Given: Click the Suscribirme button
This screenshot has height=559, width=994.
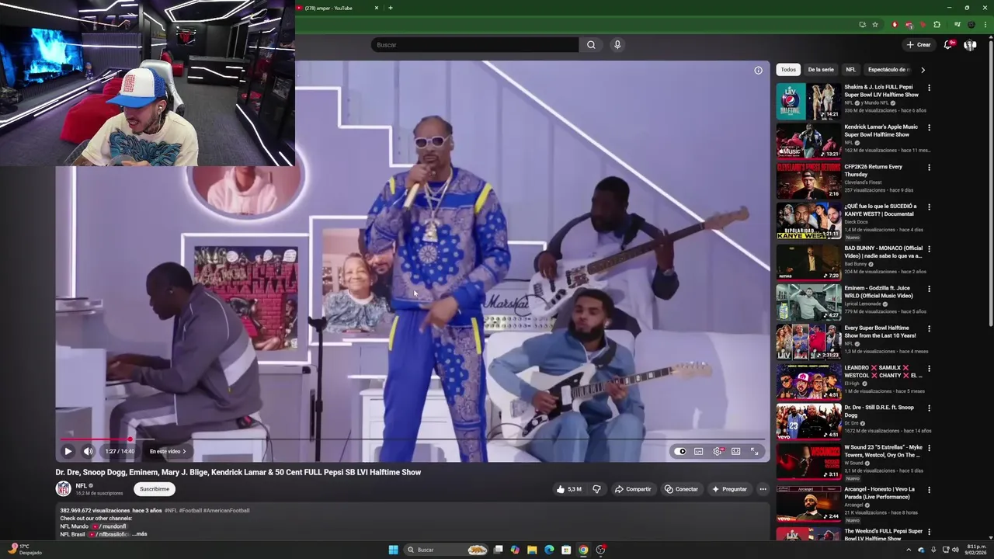Looking at the screenshot, I should click(155, 489).
